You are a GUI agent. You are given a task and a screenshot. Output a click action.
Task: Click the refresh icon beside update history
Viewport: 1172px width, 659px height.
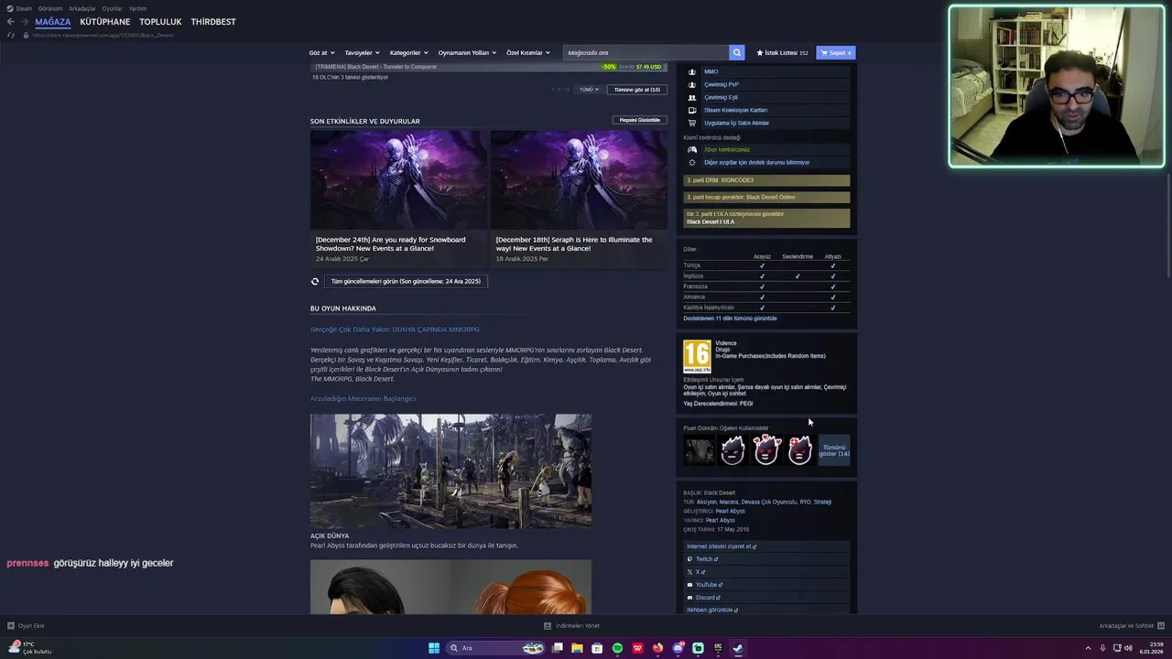(x=315, y=281)
